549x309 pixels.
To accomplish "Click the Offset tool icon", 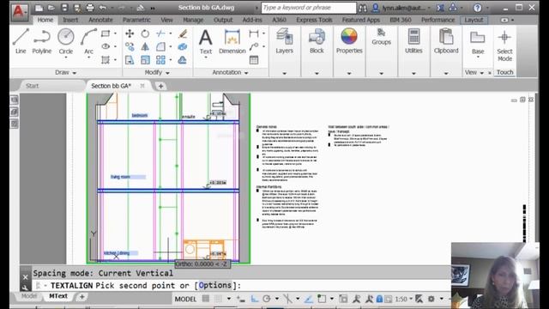I will pos(183,60).
